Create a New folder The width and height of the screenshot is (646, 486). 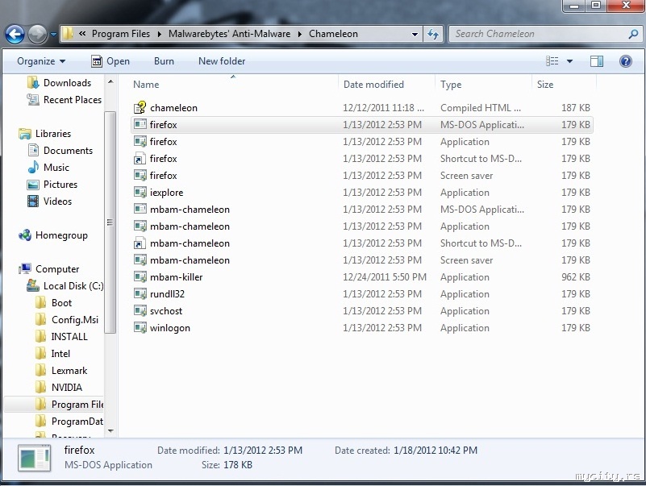(x=222, y=61)
